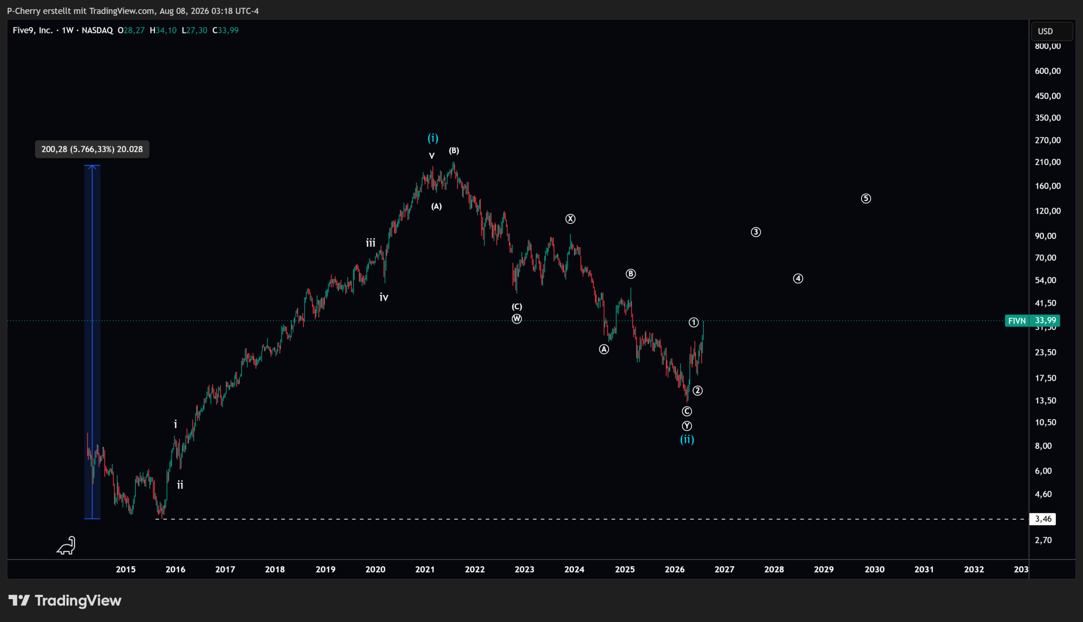1083x622 pixels.
Task: Click the dinosaur icon at the chart bottom
Action: [x=66, y=546]
